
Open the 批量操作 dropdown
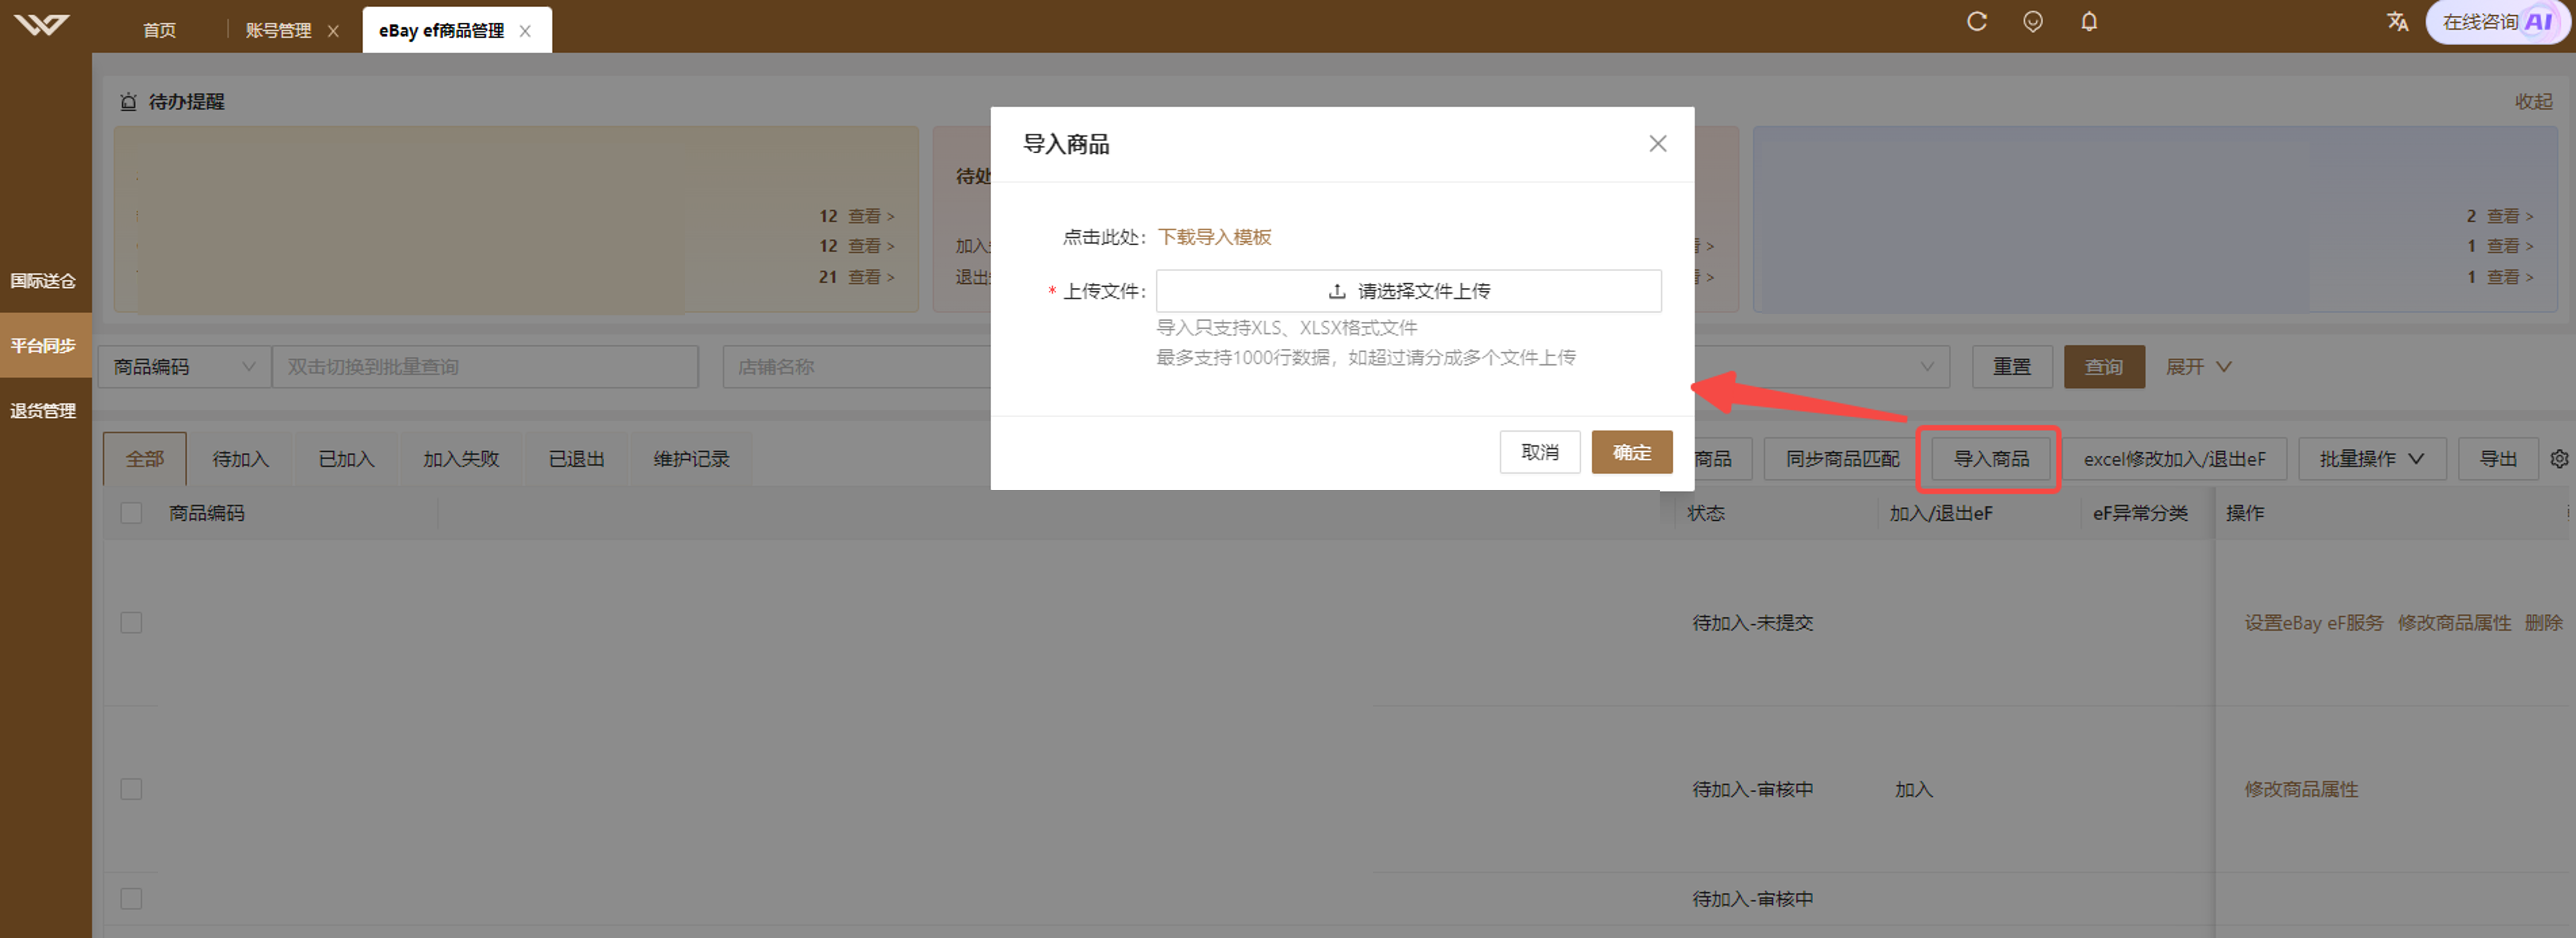(2371, 458)
